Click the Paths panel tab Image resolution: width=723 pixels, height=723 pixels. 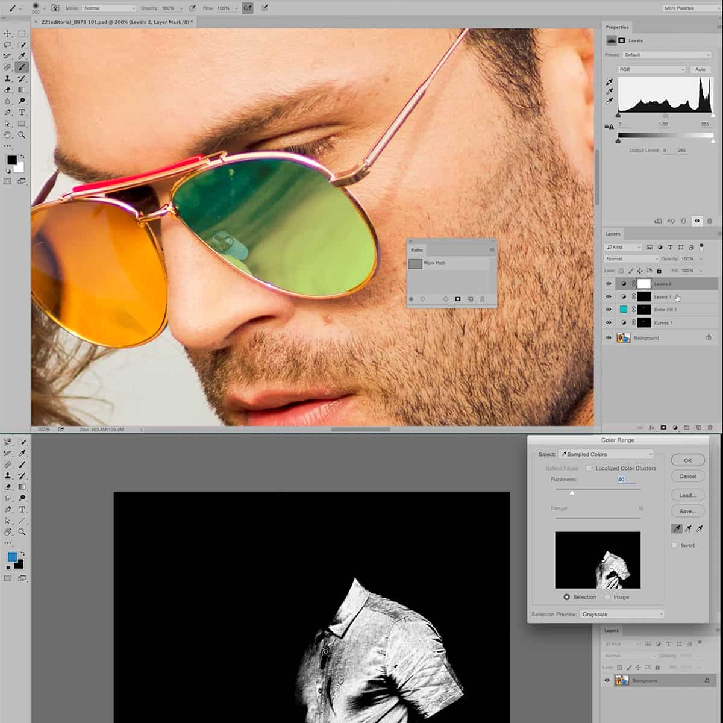coord(417,250)
